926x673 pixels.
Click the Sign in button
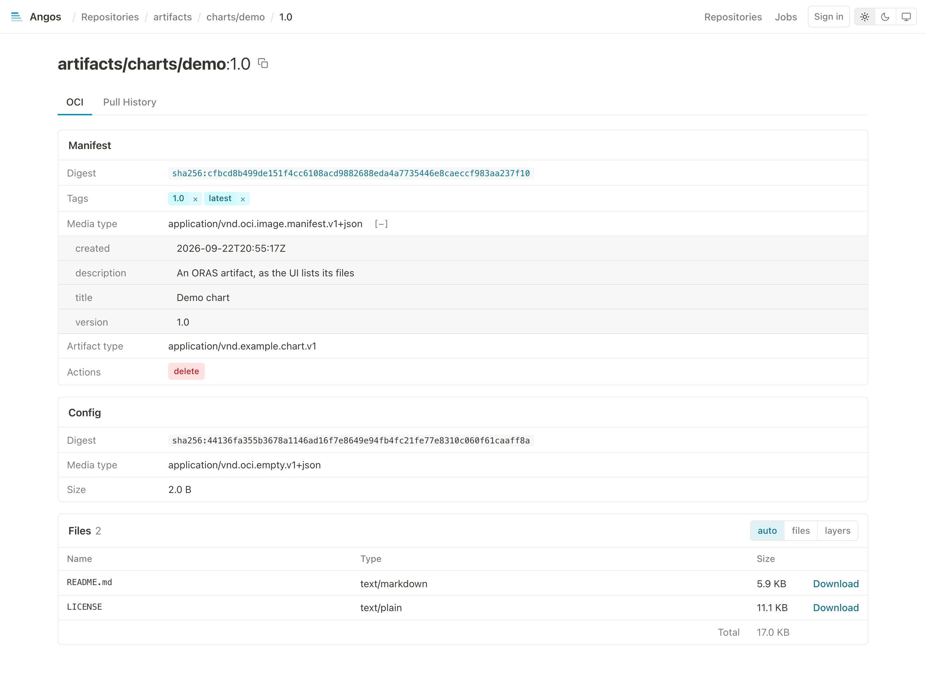(x=829, y=17)
